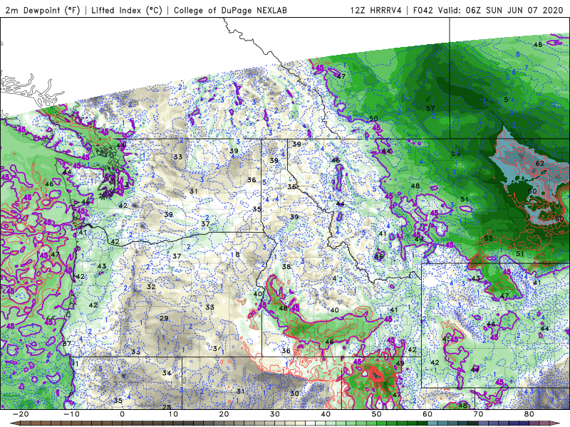Click the -20 label on the color scale

[21, 414]
